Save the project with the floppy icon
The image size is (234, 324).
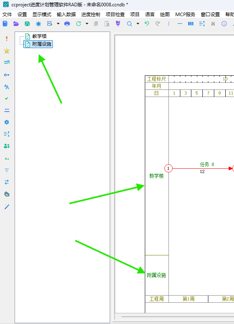[27, 24]
